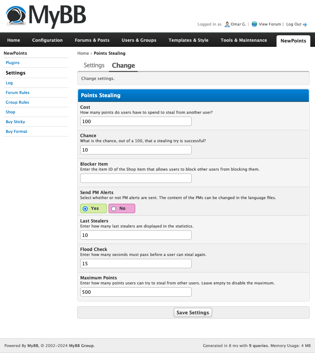Click the Home breadcrumb link
The image size is (315, 360).
83,53
